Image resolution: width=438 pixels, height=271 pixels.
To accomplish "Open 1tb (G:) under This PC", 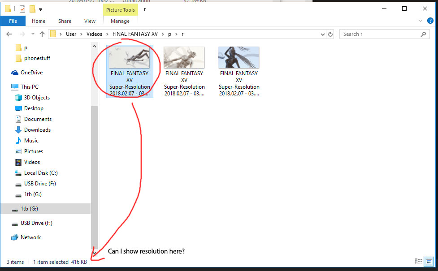I will pos(33,194).
